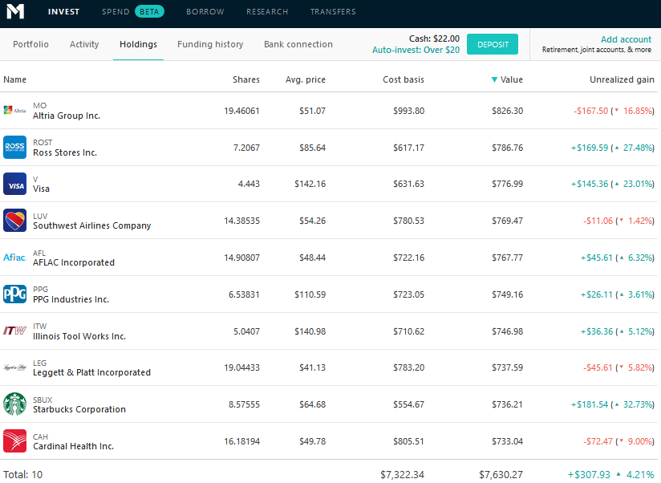Open Ross Stores Inc. holding
Screen dimensions: 661x483
pos(65,152)
